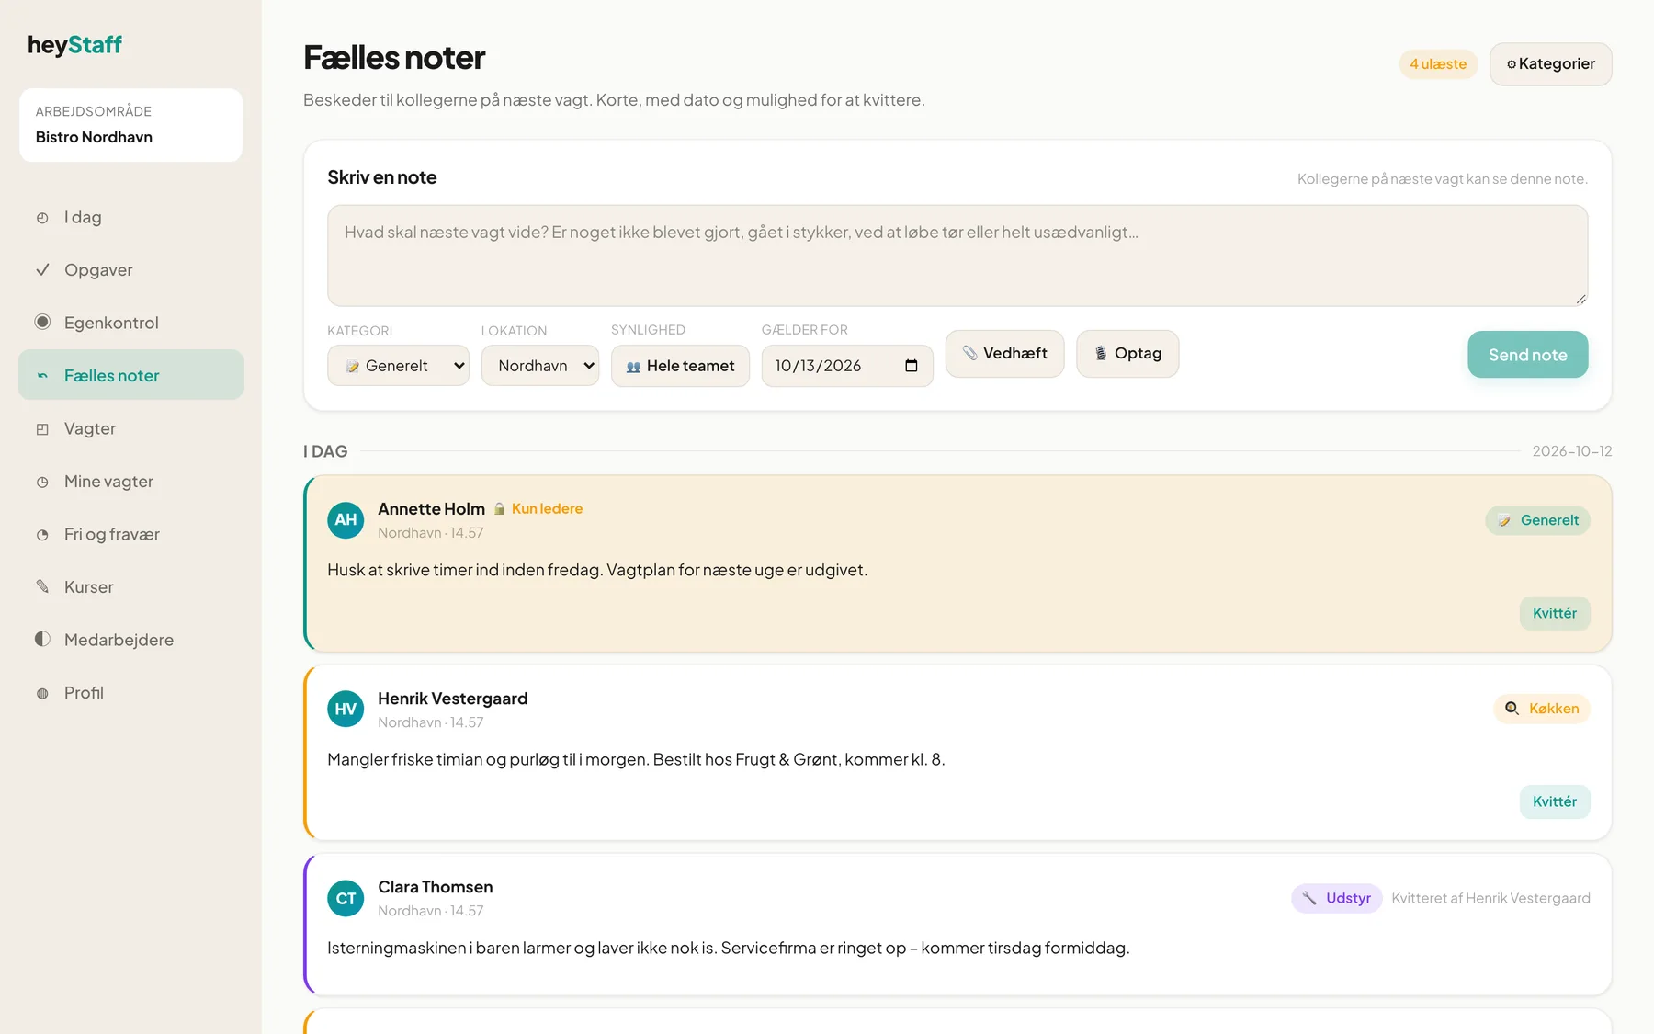
Task: Click the Medarbejdere half-circle icon
Action: [42, 639]
